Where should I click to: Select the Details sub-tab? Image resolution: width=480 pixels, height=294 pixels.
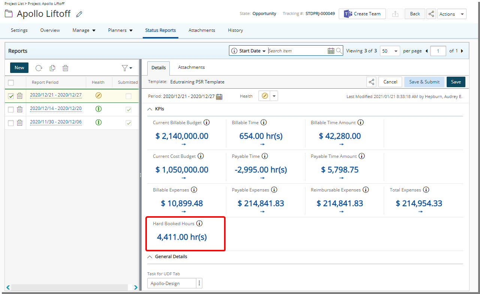pos(159,68)
